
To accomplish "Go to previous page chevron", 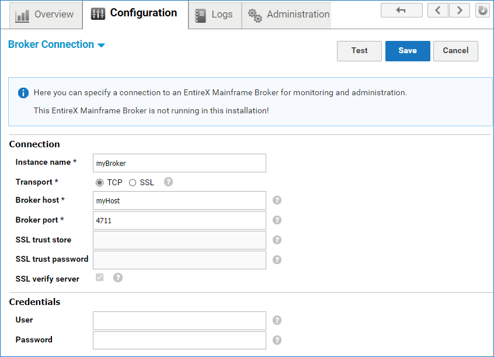I will [437, 11].
